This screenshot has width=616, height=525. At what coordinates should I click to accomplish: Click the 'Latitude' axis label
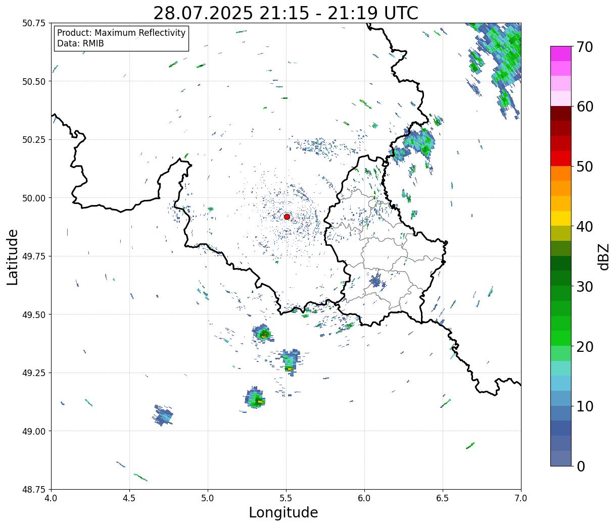13,257
